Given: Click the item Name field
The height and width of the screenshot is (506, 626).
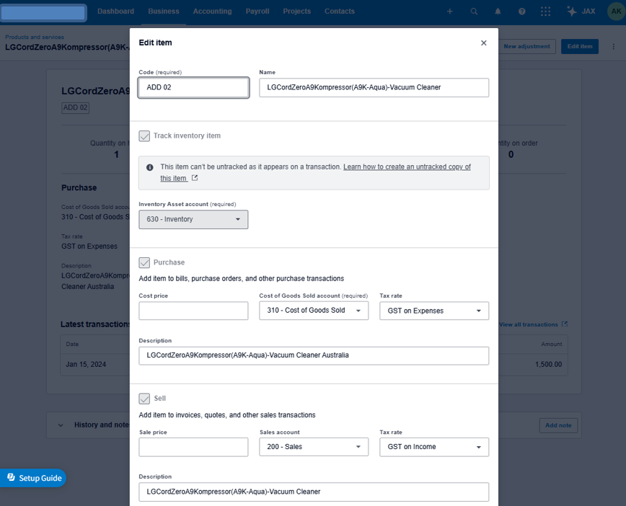Looking at the screenshot, I should [374, 87].
